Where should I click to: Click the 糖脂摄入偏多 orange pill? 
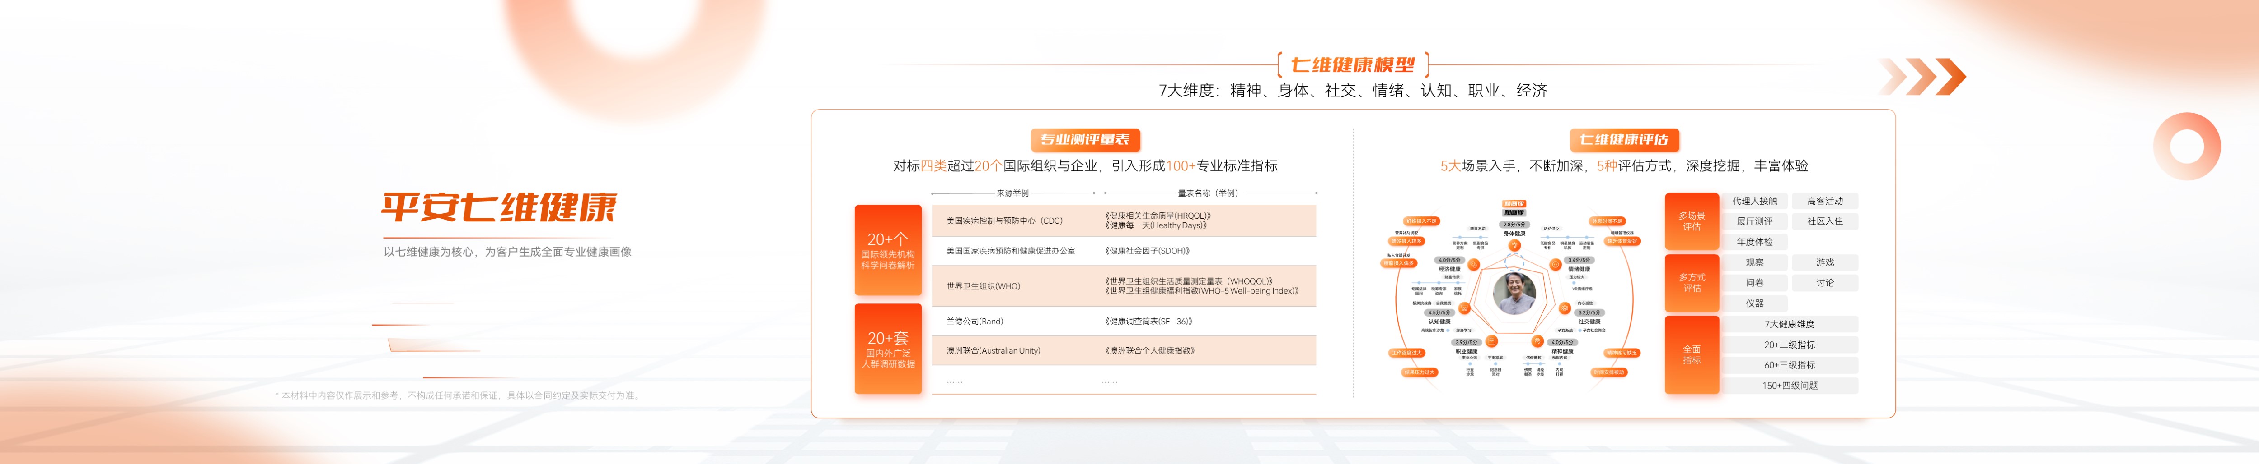click(1399, 262)
